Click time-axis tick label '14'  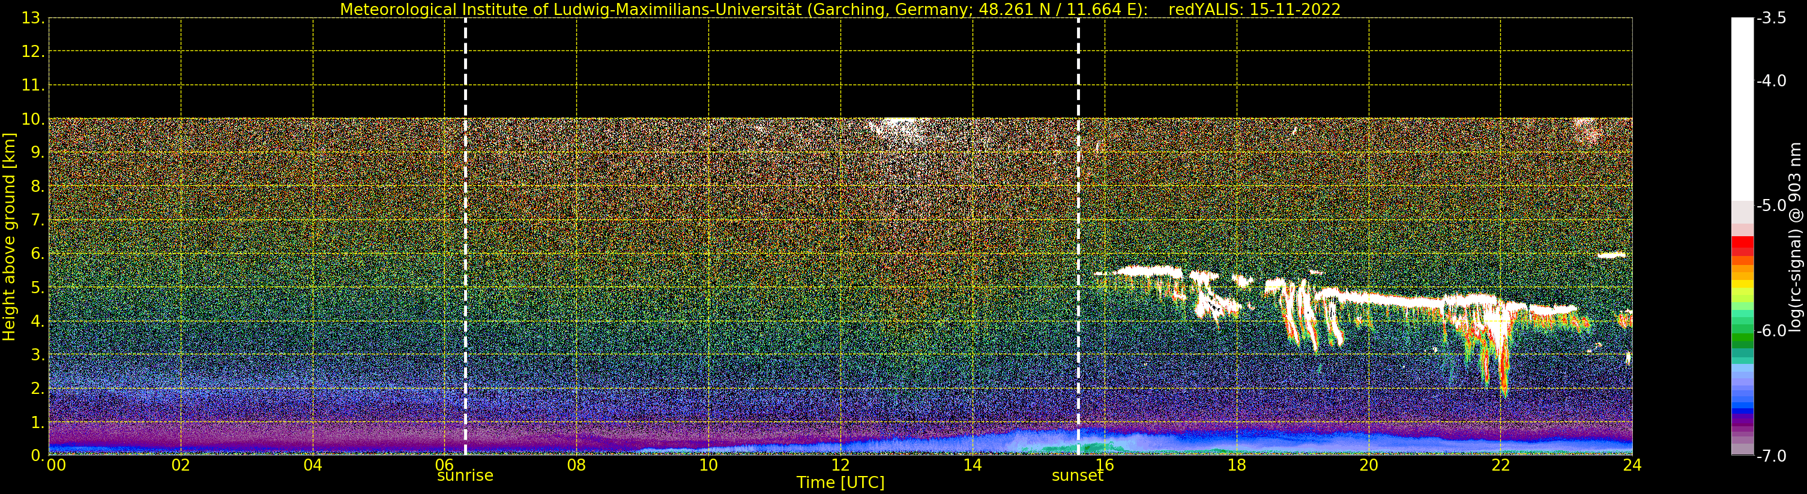(x=973, y=465)
